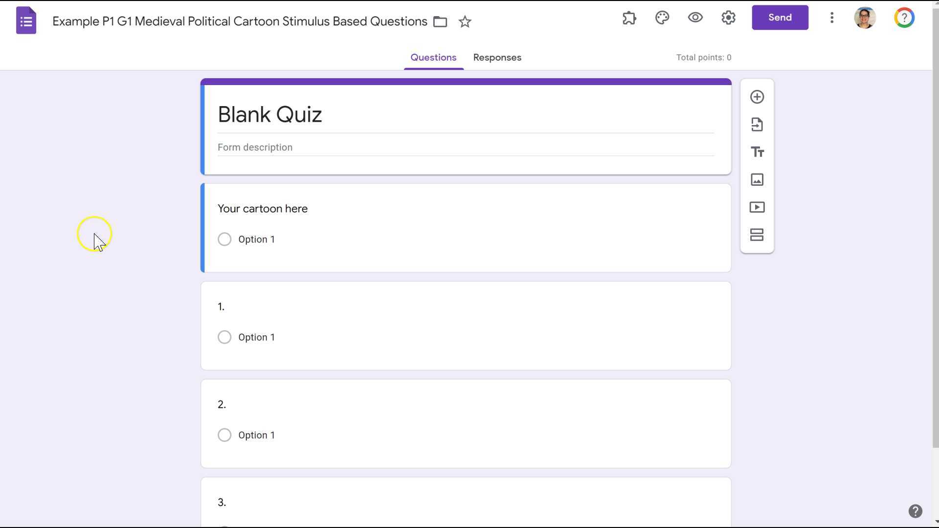The height and width of the screenshot is (528, 939).
Task: Select the Import questions icon
Action: pyautogui.click(x=757, y=124)
